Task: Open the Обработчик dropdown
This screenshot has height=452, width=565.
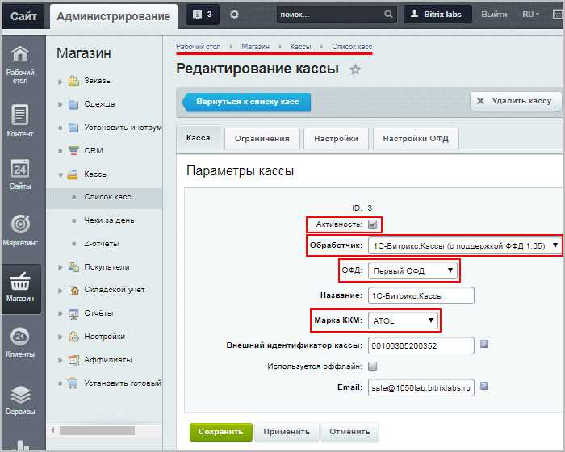Action: pyautogui.click(x=464, y=246)
